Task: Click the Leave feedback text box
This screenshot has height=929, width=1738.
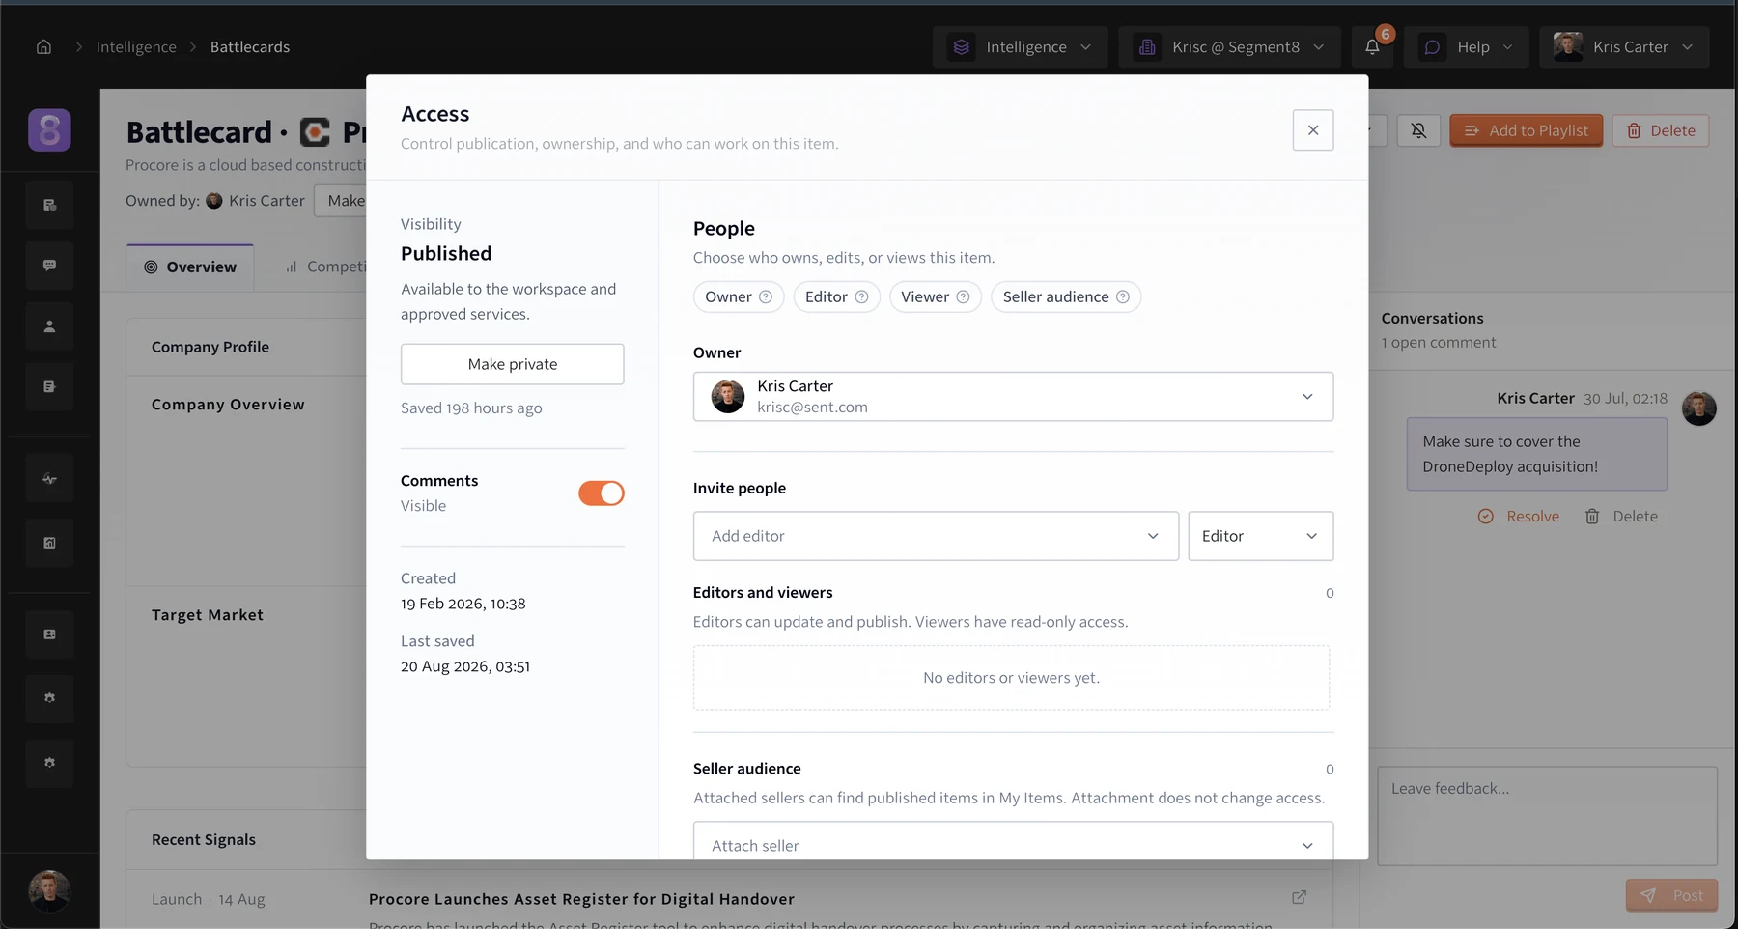Action: (1548, 816)
